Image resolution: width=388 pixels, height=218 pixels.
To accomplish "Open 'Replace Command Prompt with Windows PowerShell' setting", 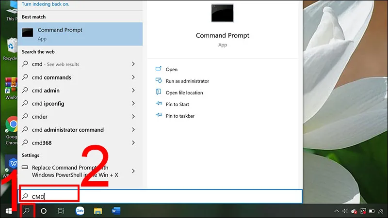I will pyautogui.click(x=80, y=171).
